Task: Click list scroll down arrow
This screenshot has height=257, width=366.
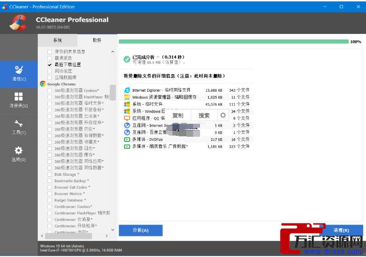Action: click(113, 230)
